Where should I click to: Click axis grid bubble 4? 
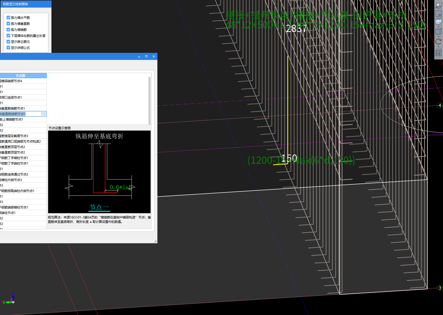(x=440, y=105)
